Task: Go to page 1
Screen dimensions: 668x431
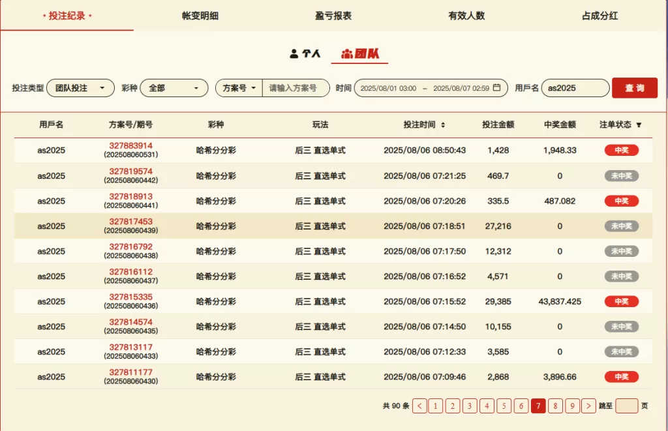Action: click(435, 406)
